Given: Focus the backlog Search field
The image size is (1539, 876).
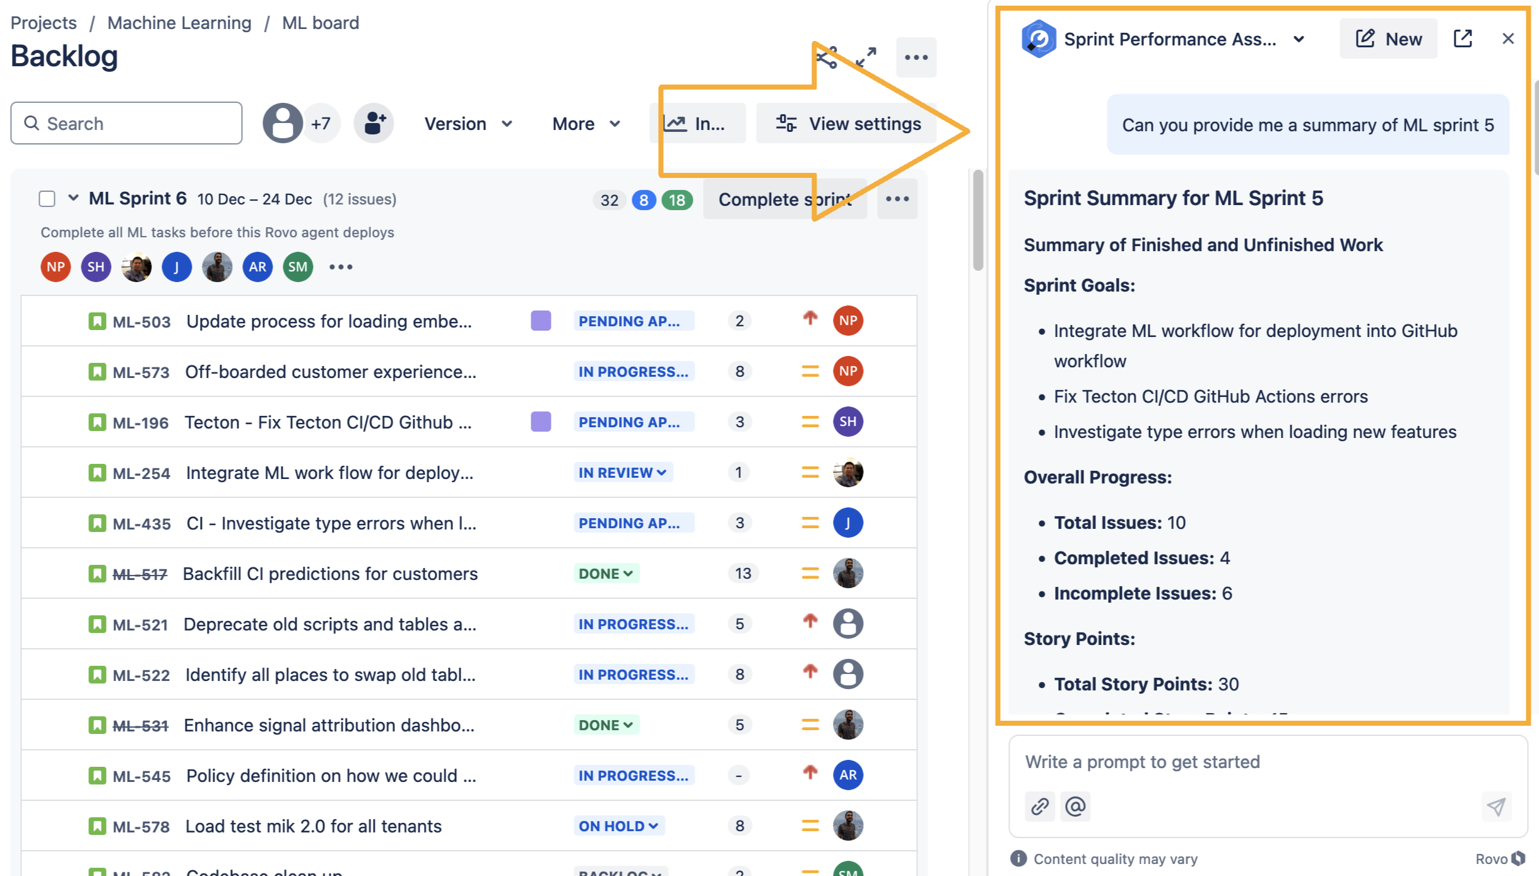Looking at the screenshot, I should coord(126,124).
